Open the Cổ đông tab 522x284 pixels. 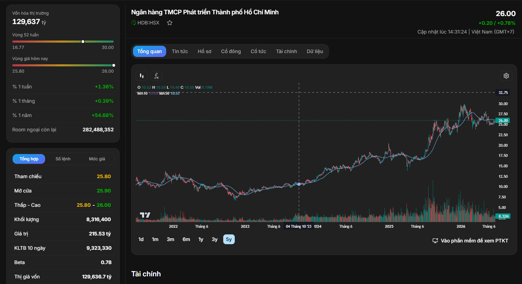tap(231, 51)
